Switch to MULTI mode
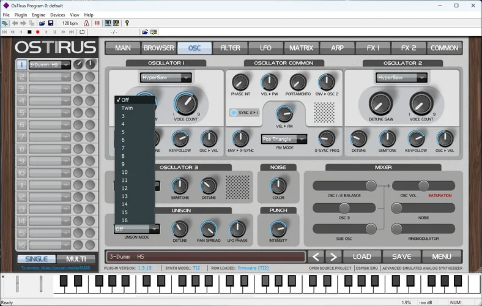 76,259
